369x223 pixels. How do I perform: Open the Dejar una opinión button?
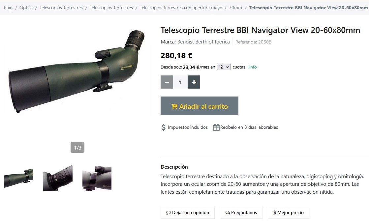pos(188,212)
